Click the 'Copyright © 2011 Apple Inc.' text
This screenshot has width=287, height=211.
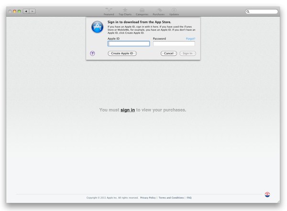[101, 198]
